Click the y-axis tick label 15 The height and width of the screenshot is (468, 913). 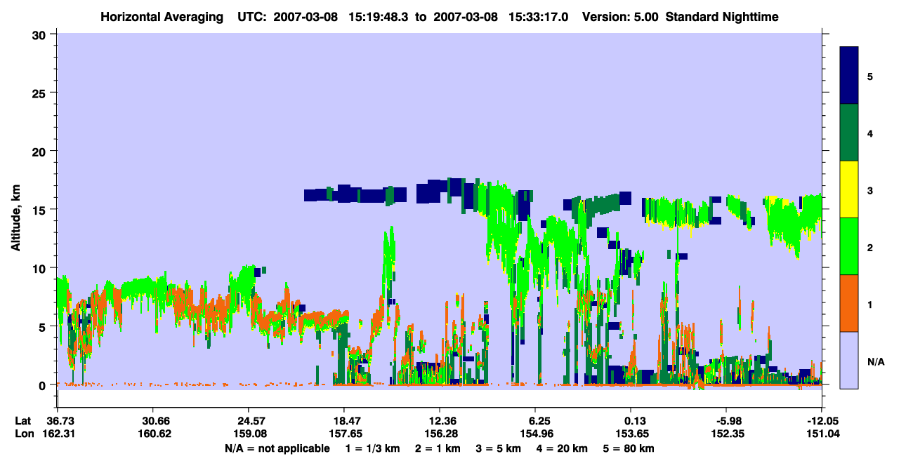(41, 210)
